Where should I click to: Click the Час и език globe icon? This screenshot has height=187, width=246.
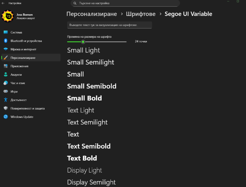[x=6, y=83]
